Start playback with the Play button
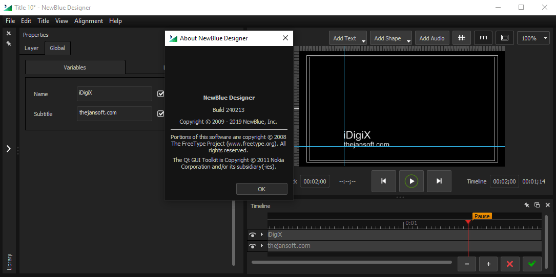The height and width of the screenshot is (277, 556). 411,181
